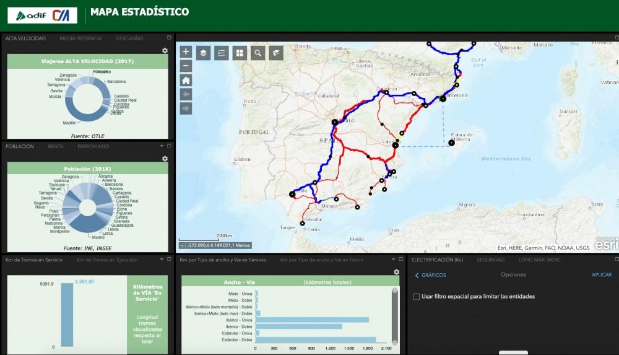Open the basemap gallery grid
The height and width of the screenshot is (355, 619).
click(240, 53)
